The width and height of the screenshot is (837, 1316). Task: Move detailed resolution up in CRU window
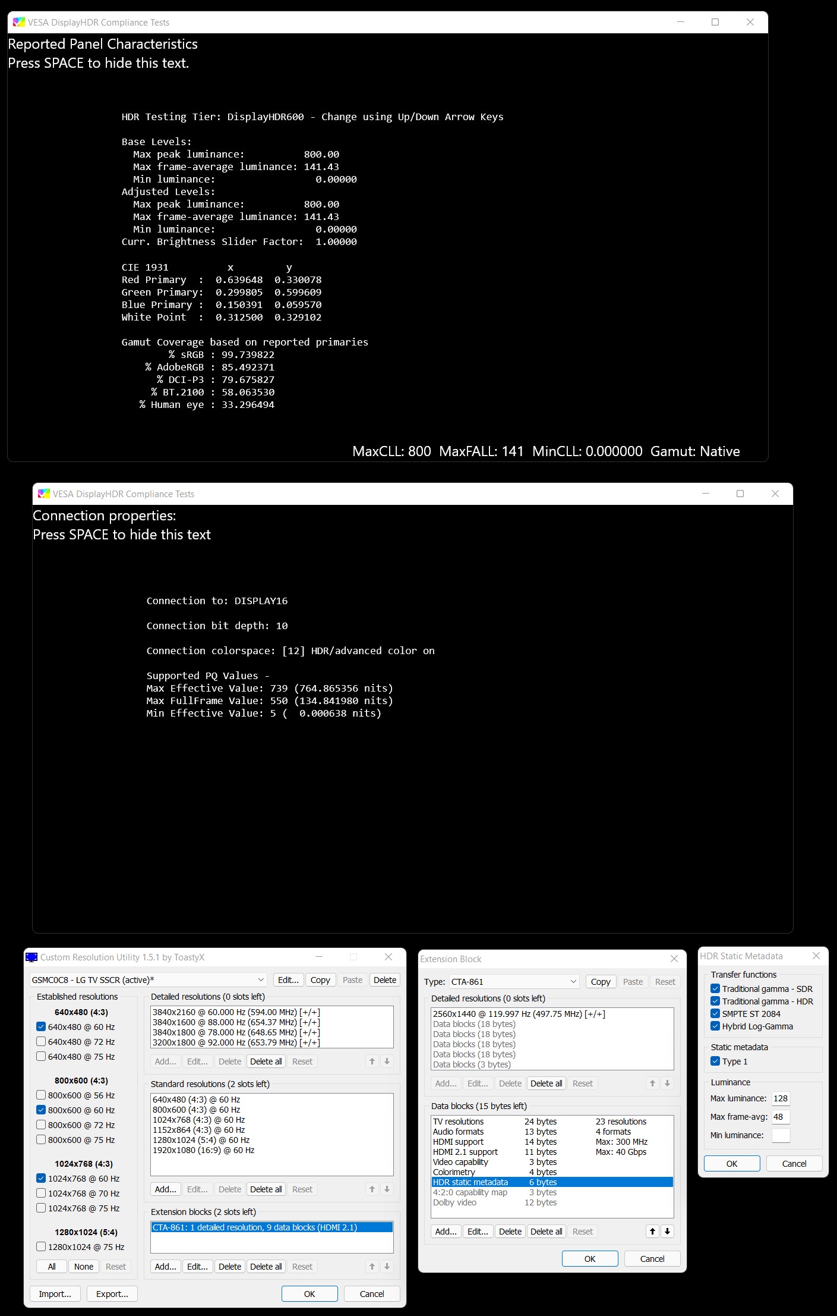(x=372, y=1061)
